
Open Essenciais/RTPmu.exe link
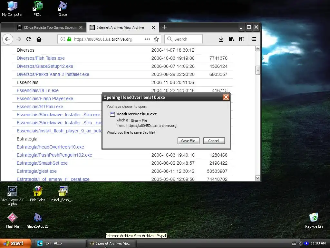pyautogui.click(x=40, y=107)
